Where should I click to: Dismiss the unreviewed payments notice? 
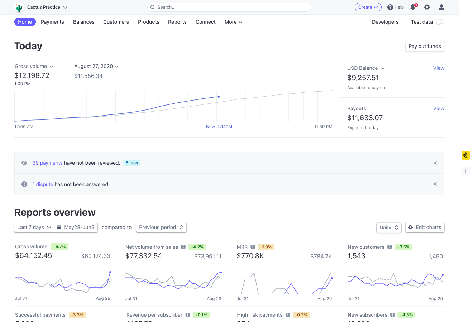435,163
